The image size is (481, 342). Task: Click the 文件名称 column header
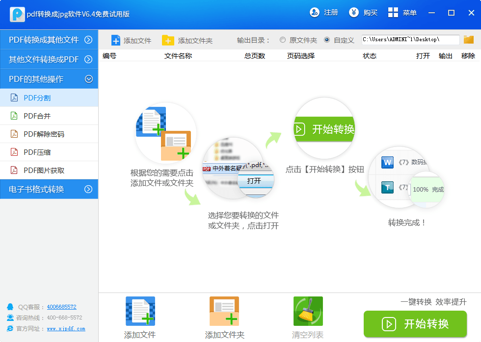pyautogui.click(x=178, y=56)
